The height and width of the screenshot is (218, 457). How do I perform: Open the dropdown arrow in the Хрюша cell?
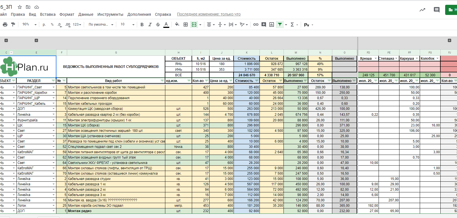[x=375, y=58]
